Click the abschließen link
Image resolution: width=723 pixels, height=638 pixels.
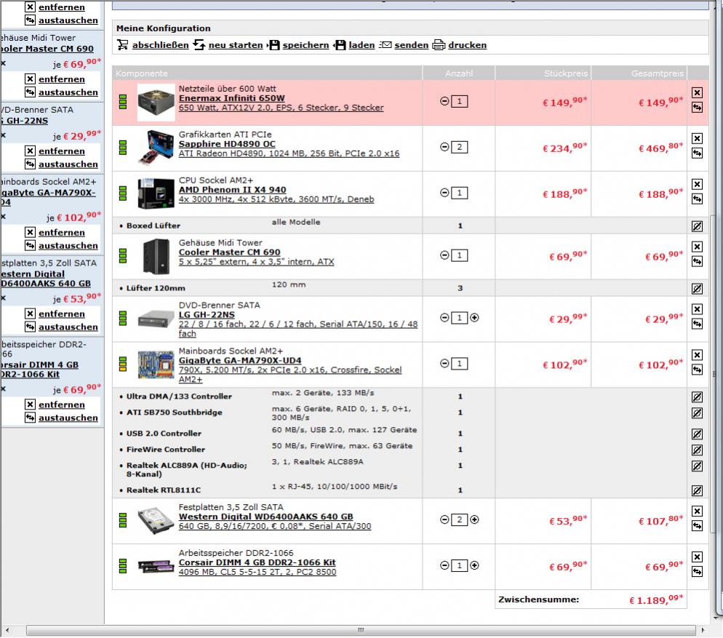(161, 45)
